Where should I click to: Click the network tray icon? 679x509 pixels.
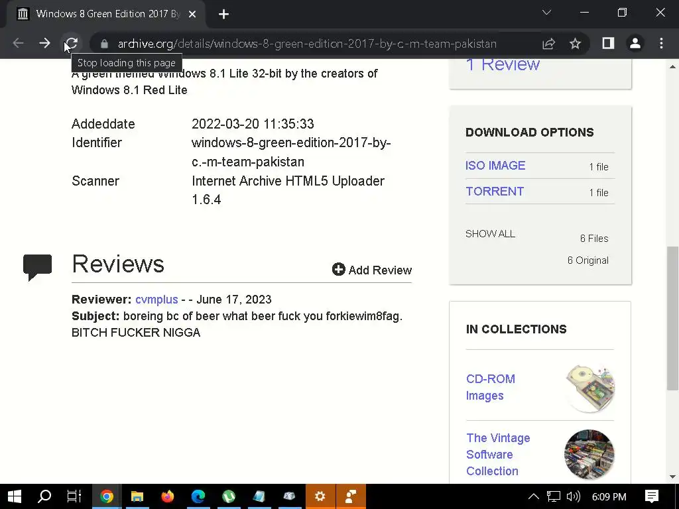tap(553, 496)
